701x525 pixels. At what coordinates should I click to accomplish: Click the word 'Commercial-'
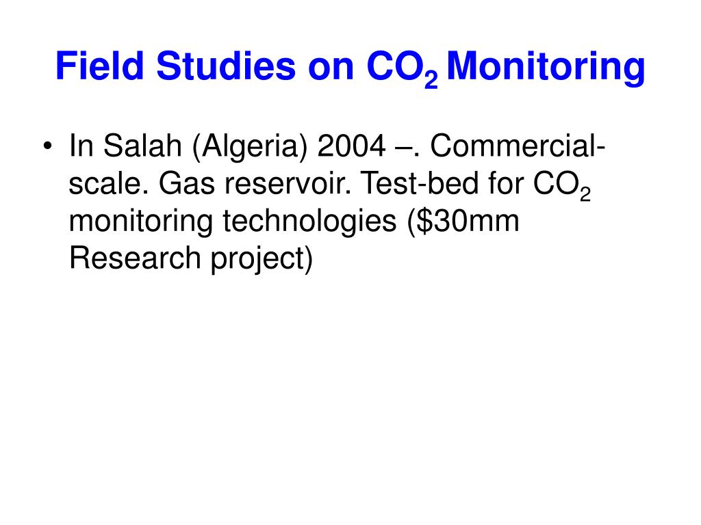pos(518,146)
